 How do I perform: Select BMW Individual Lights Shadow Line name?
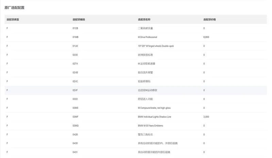(155, 117)
